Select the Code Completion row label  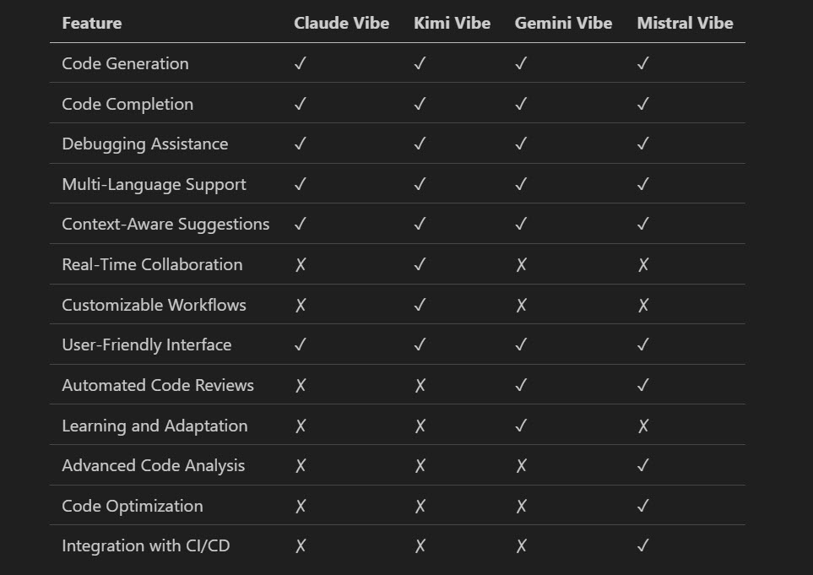tap(127, 104)
